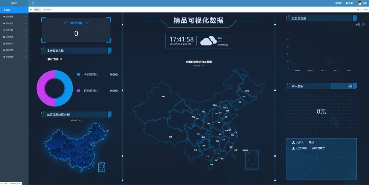Switch to the 首页 tab
This screenshot has width=369, height=185.
37,10
